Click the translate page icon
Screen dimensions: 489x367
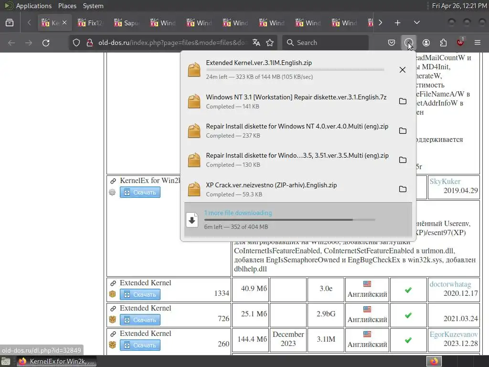click(256, 43)
